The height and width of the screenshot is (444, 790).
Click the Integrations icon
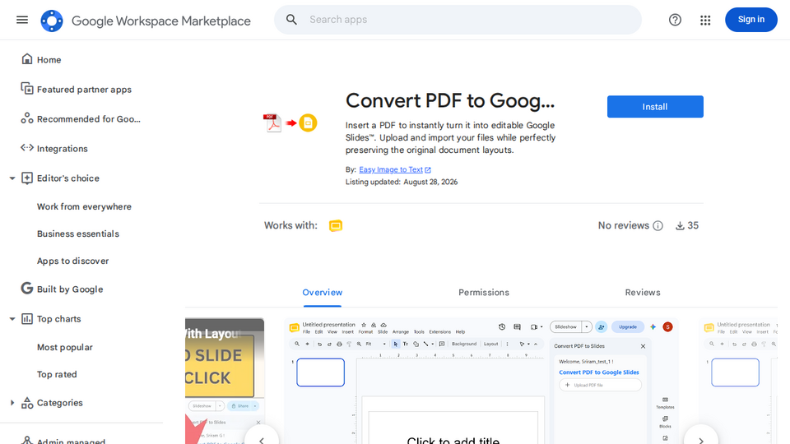(27, 148)
